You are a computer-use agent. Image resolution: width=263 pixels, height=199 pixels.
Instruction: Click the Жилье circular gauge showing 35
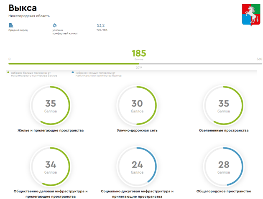pos(51,105)
